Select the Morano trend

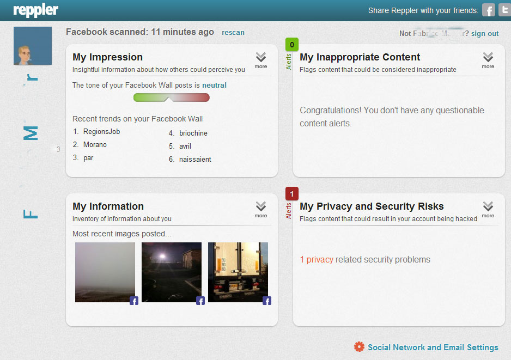[95, 145]
